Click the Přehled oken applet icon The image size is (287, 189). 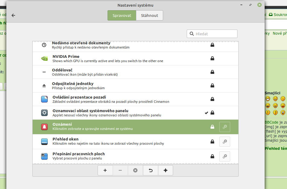tap(44, 141)
